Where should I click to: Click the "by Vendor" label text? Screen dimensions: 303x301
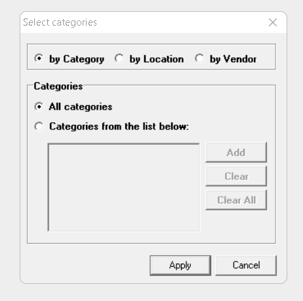(233, 59)
